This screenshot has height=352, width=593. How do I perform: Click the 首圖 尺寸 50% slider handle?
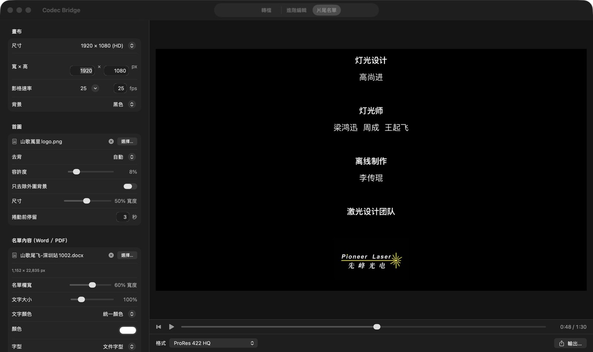point(87,201)
